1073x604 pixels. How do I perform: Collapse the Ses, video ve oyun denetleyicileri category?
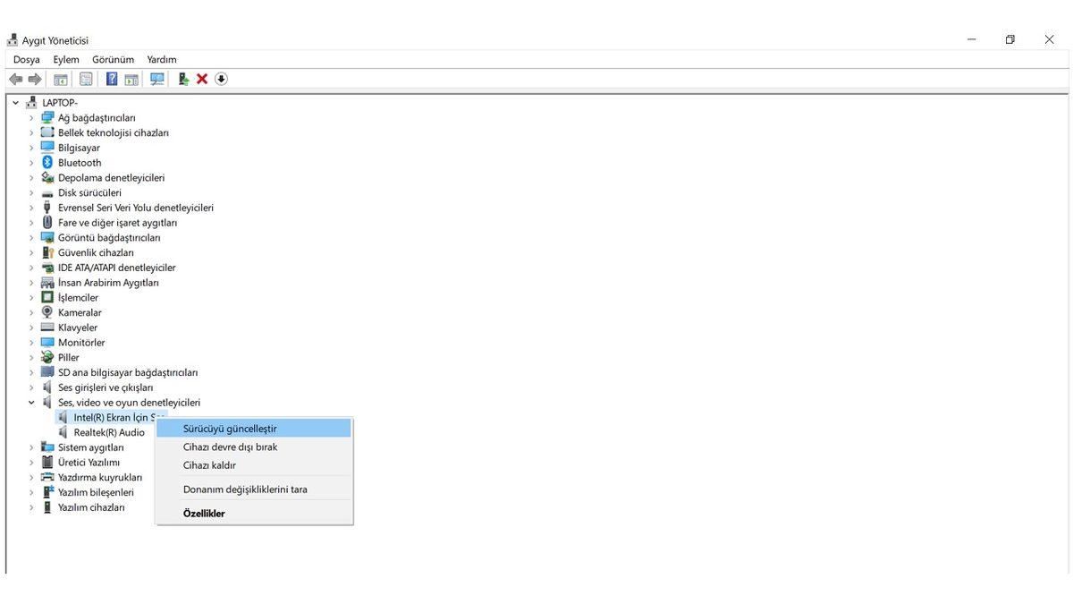point(32,402)
